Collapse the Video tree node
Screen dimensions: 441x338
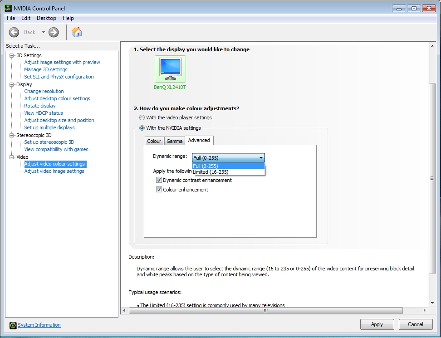coord(11,157)
